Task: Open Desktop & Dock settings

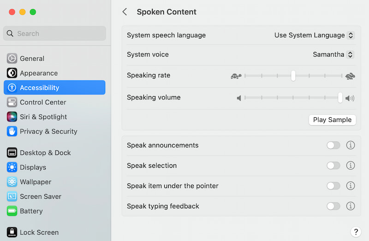Action: [54, 153]
